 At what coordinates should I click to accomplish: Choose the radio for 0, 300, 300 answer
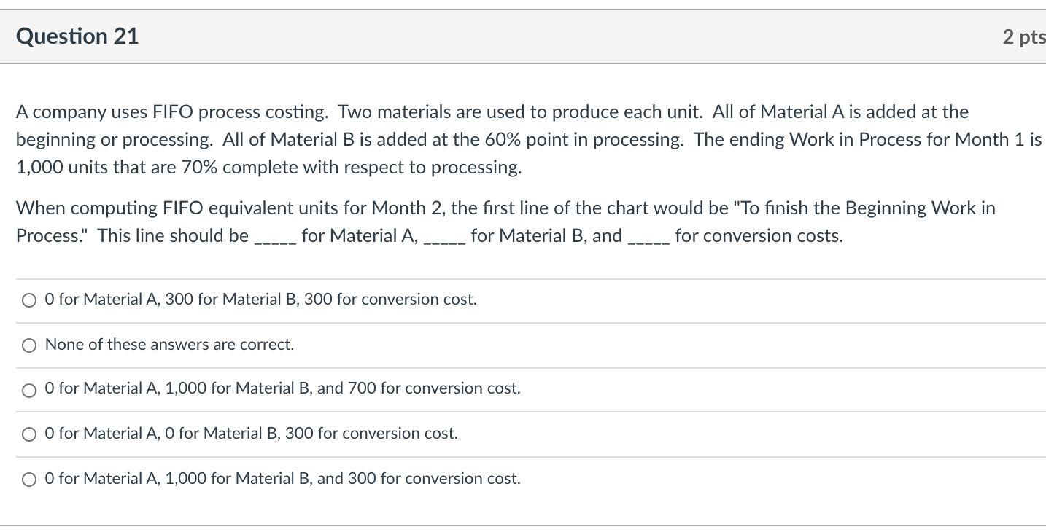29,300
